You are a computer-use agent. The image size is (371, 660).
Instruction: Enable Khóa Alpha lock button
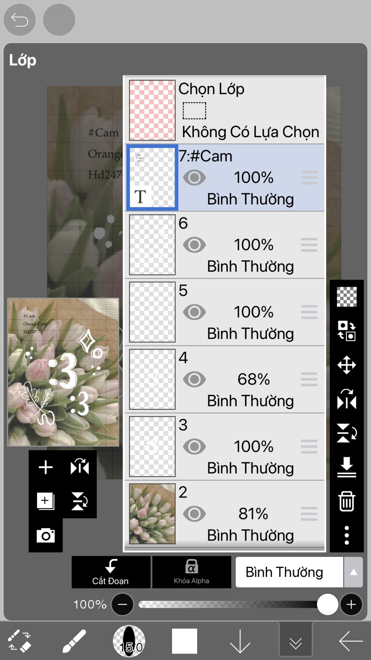coord(192,572)
